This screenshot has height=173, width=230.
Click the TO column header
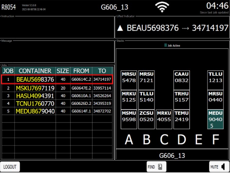pyautogui.click(x=102, y=71)
